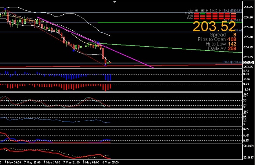Image resolution: width=255 pixels, height=165 pixels.
Task: Select the light green descending trend line
Action: tap(165, 48)
